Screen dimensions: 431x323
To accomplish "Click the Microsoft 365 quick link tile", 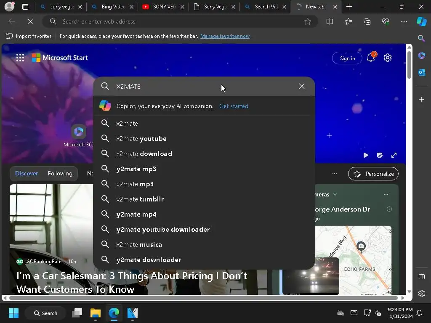I will [x=79, y=137].
